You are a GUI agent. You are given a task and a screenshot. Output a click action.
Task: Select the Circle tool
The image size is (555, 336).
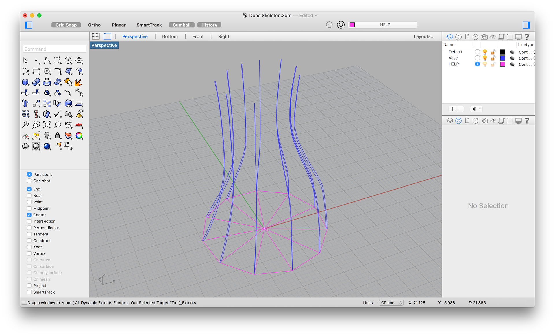click(x=68, y=60)
